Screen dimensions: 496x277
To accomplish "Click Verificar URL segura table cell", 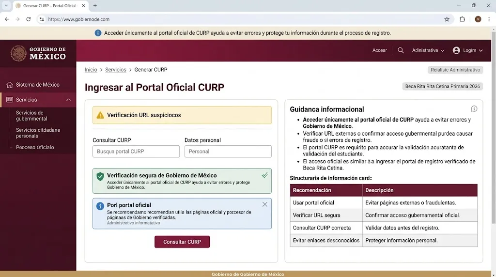I will pyautogui.click(x=326, y=215).
